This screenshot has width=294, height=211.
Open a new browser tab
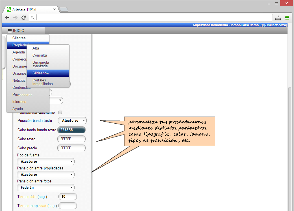coord(64,9)
